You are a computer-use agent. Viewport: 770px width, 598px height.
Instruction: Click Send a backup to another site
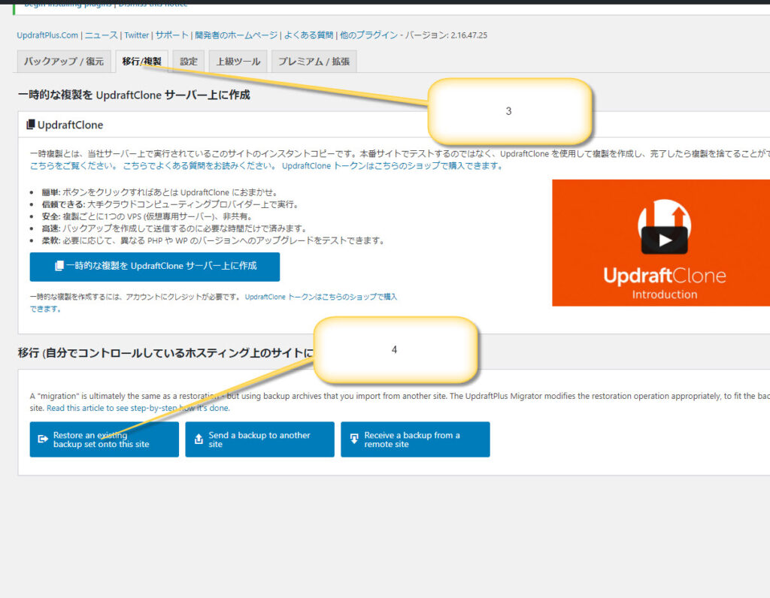(259, 439)
